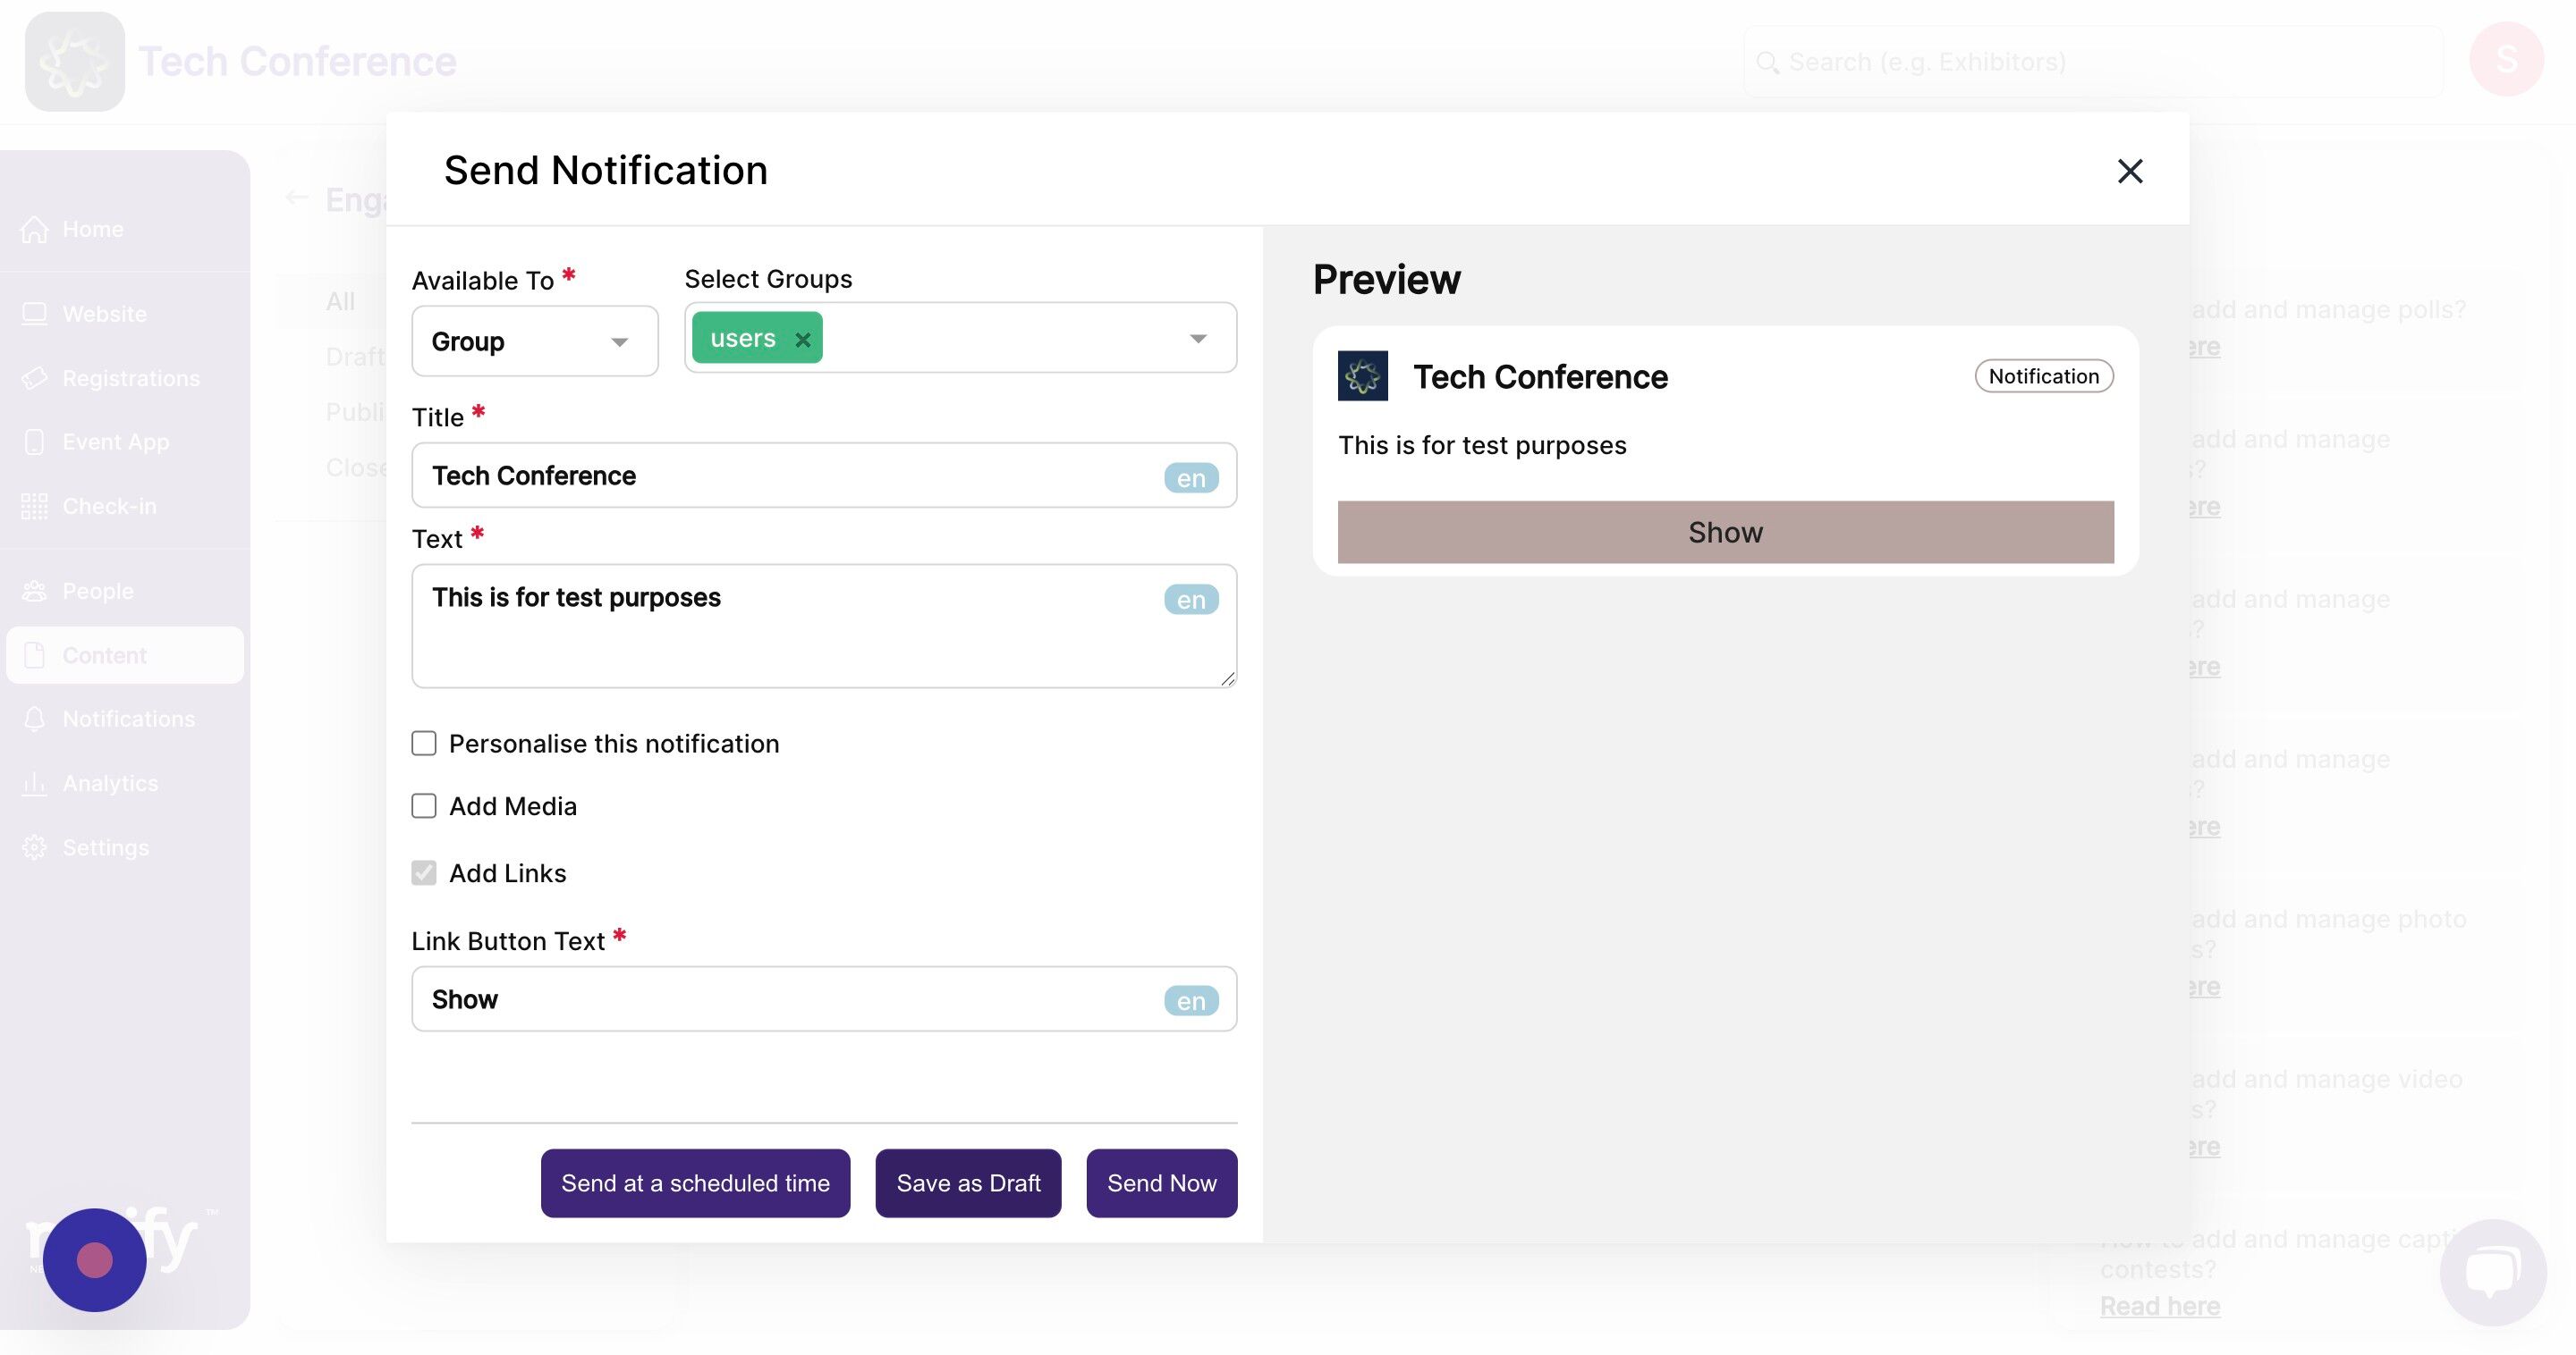Open the Available To Group dropdown
Screen dimensions: 2576x1355
click(535, 341)
